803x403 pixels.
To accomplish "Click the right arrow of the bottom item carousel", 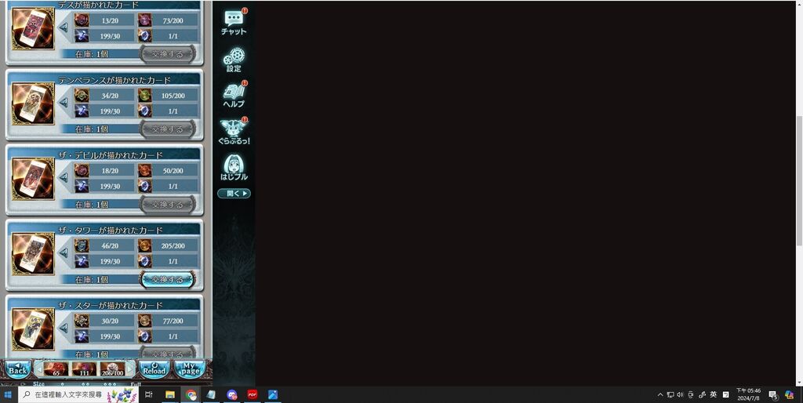I will pyautogui.click(x=131, y=369).
